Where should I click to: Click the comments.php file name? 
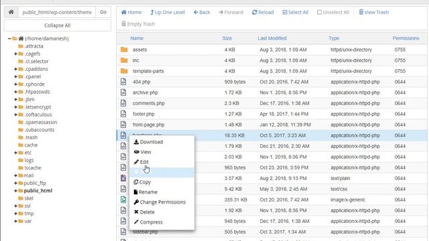(x=149, y=103)
